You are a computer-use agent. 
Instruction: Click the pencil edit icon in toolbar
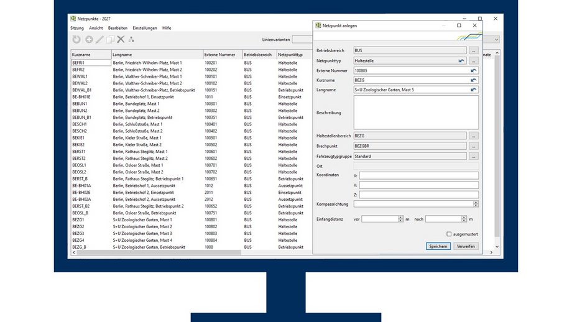(99, 40)
